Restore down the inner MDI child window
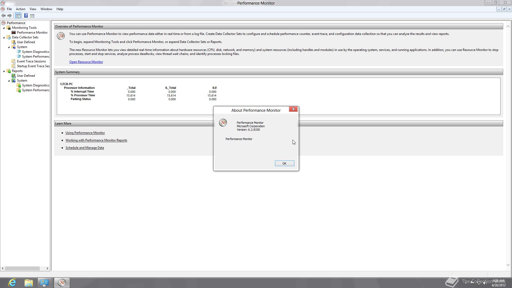Viewport: 512px width, 288px height. [504, 9]
